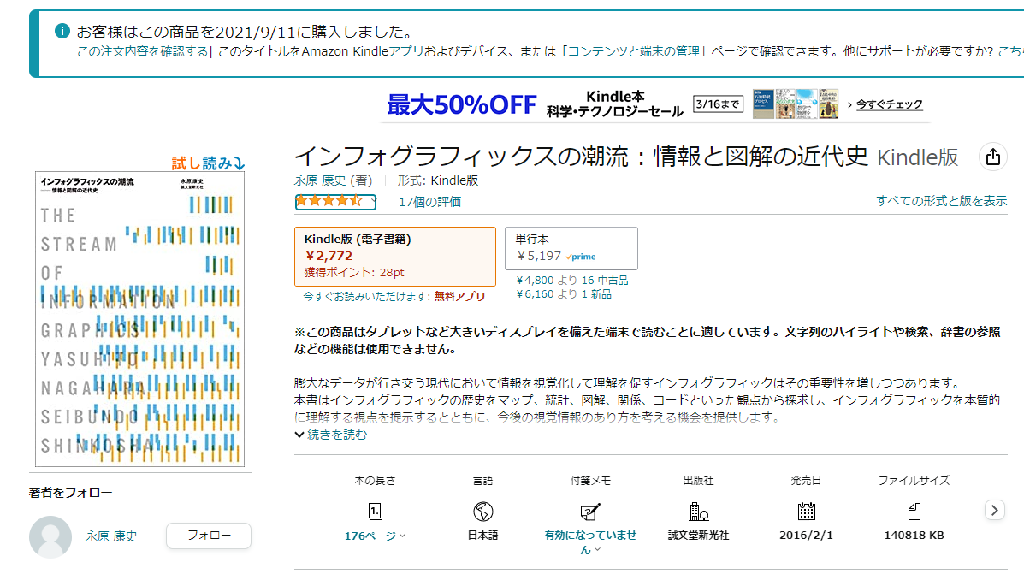Open the Amazon Kindle アプリ link

[363, 51]
